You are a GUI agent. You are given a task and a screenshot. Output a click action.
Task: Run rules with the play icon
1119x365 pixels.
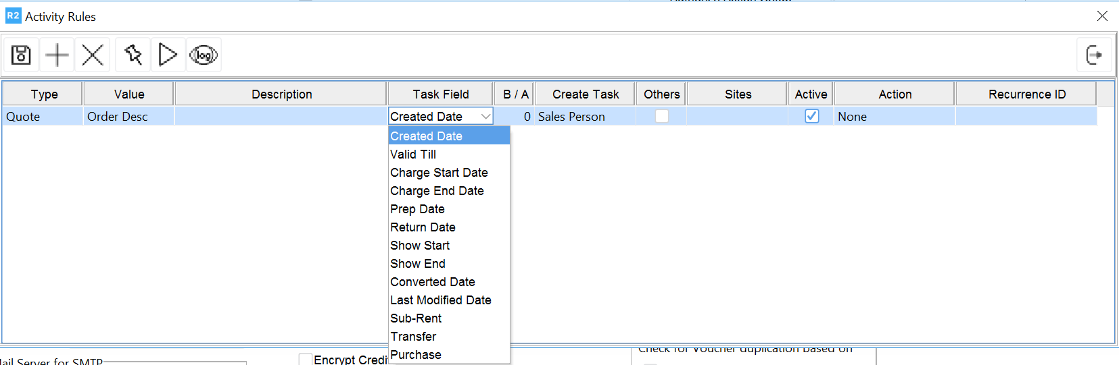pyautogui.click(x=168, y=55)
